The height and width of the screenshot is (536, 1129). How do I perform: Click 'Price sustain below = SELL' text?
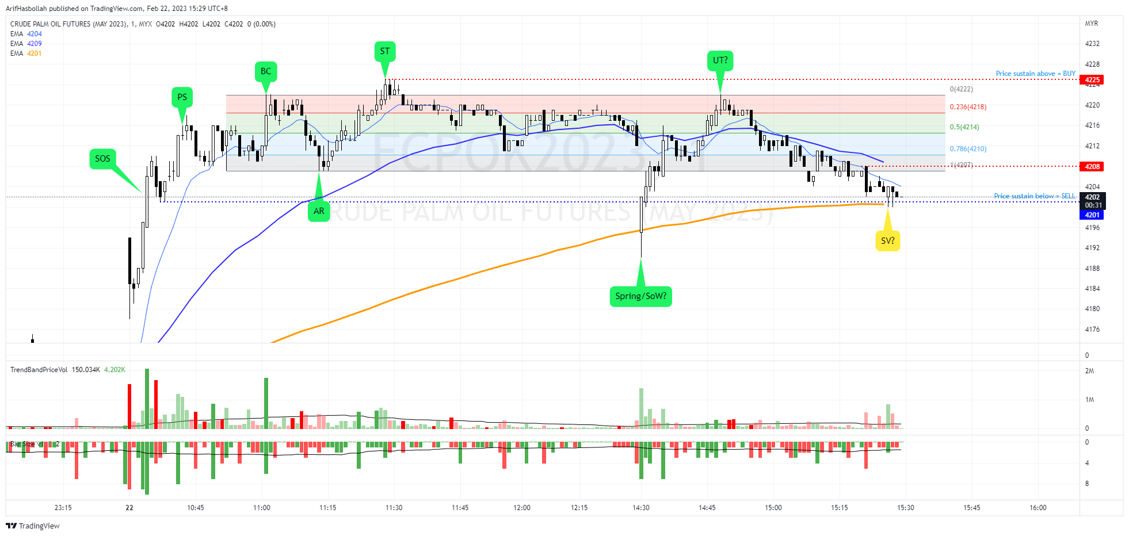pyautogui.click(x=1035, y=196)
